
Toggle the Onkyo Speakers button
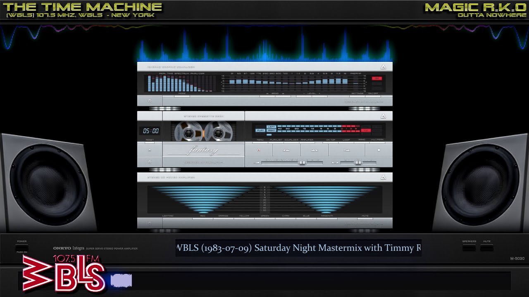469,247
